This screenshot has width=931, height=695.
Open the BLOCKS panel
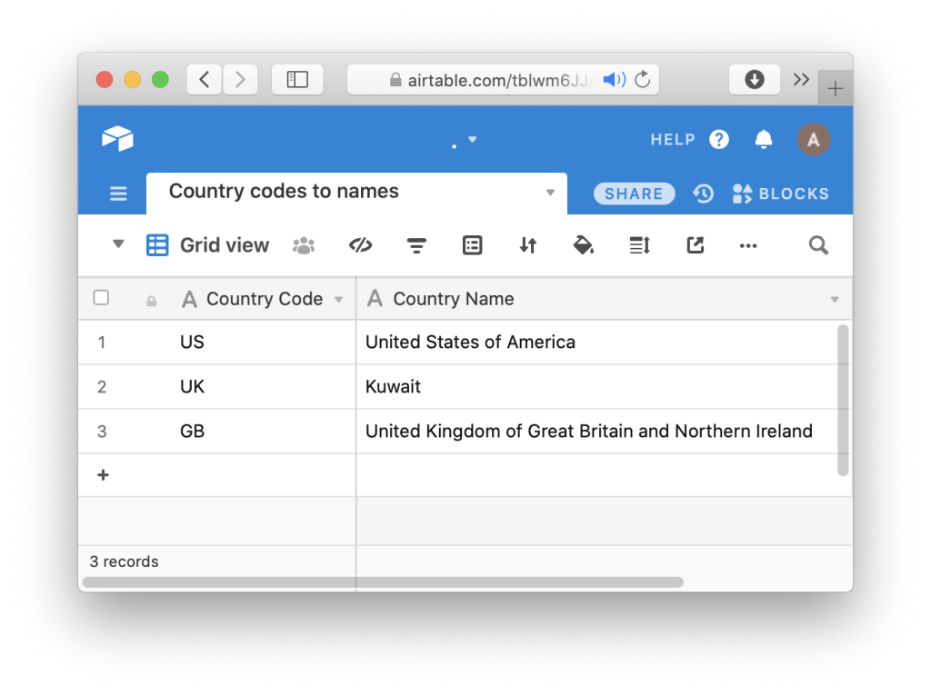point(781,194)
